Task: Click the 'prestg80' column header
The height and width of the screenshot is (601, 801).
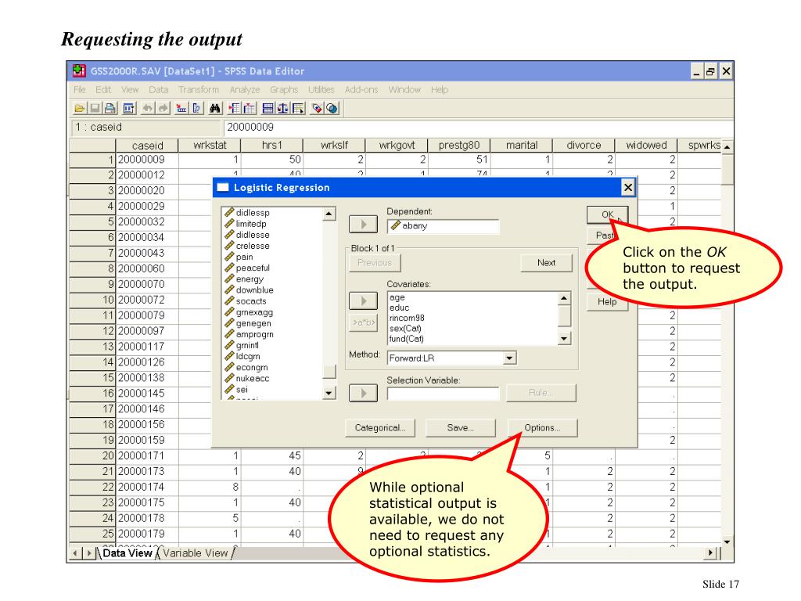Action: tap(458, 145)
